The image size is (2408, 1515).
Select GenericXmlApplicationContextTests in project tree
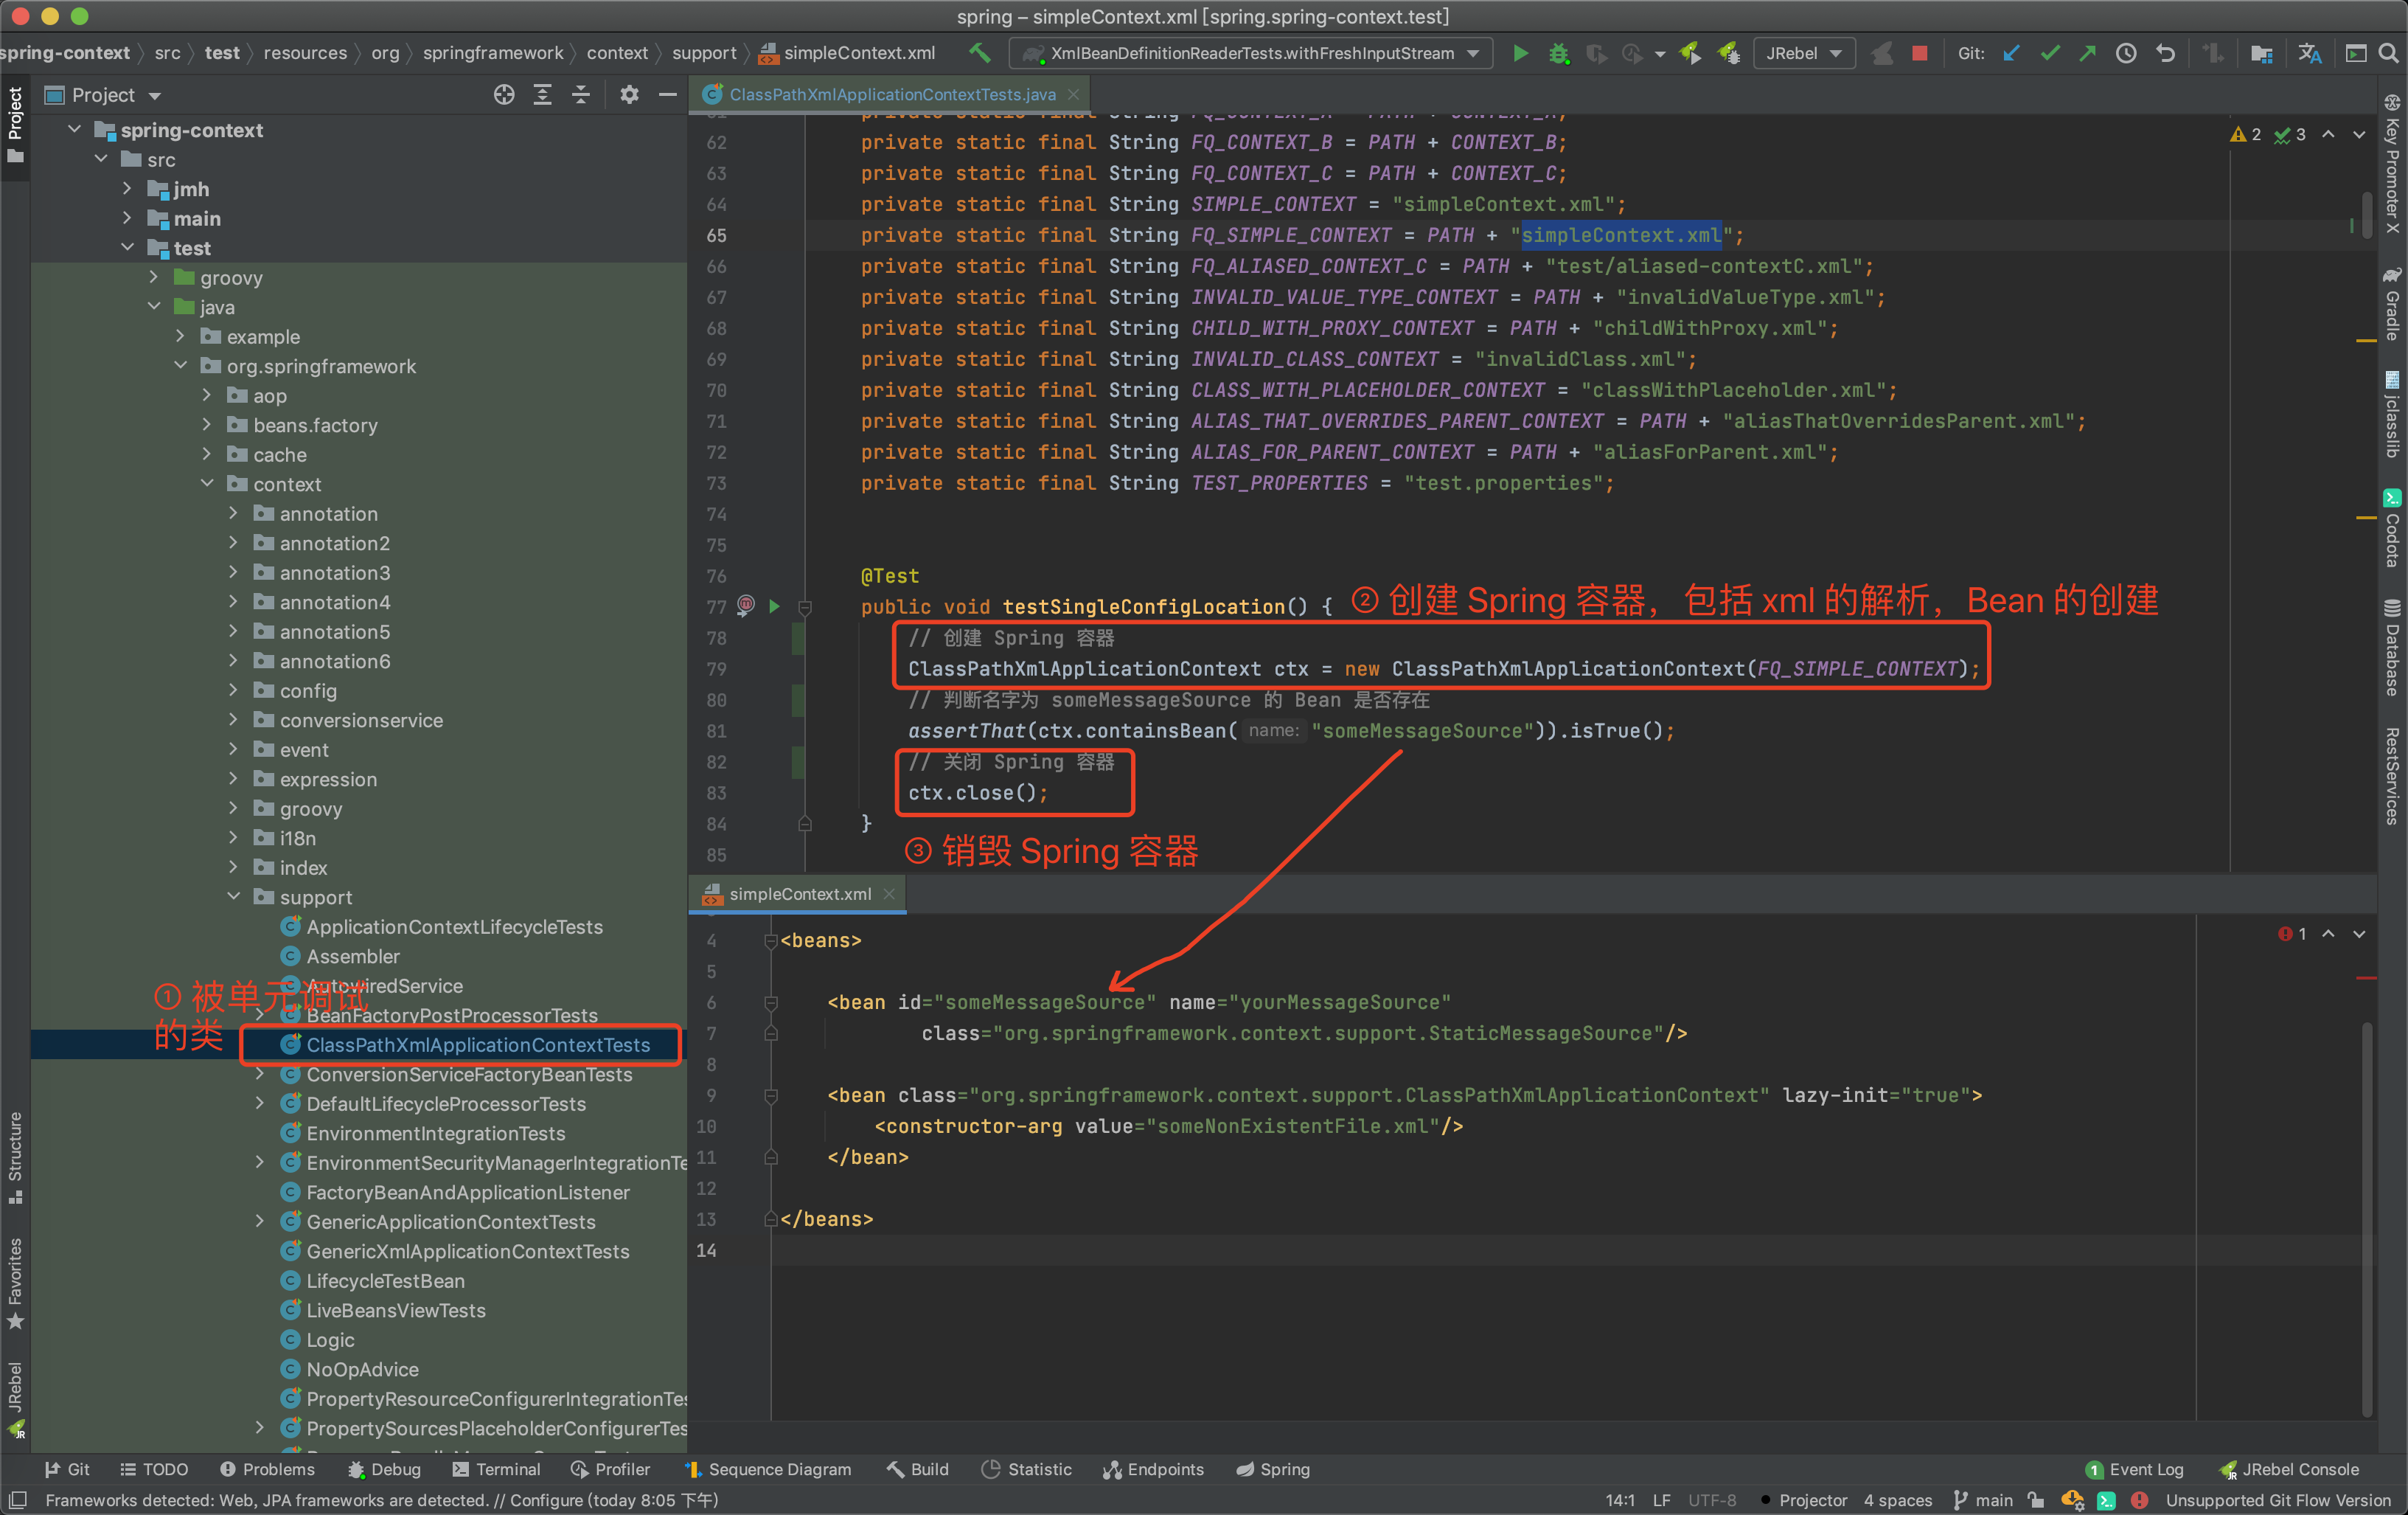pos(467,1251)
